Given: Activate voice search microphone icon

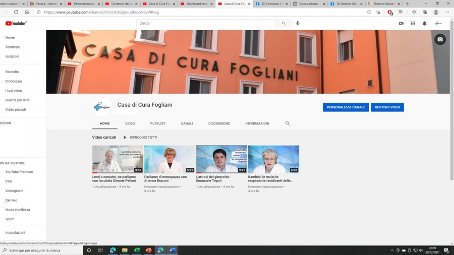Looking at the screenshot, I should point(298,23).
